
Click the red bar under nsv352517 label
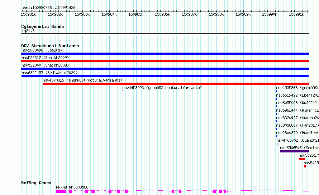coord(302,159)
